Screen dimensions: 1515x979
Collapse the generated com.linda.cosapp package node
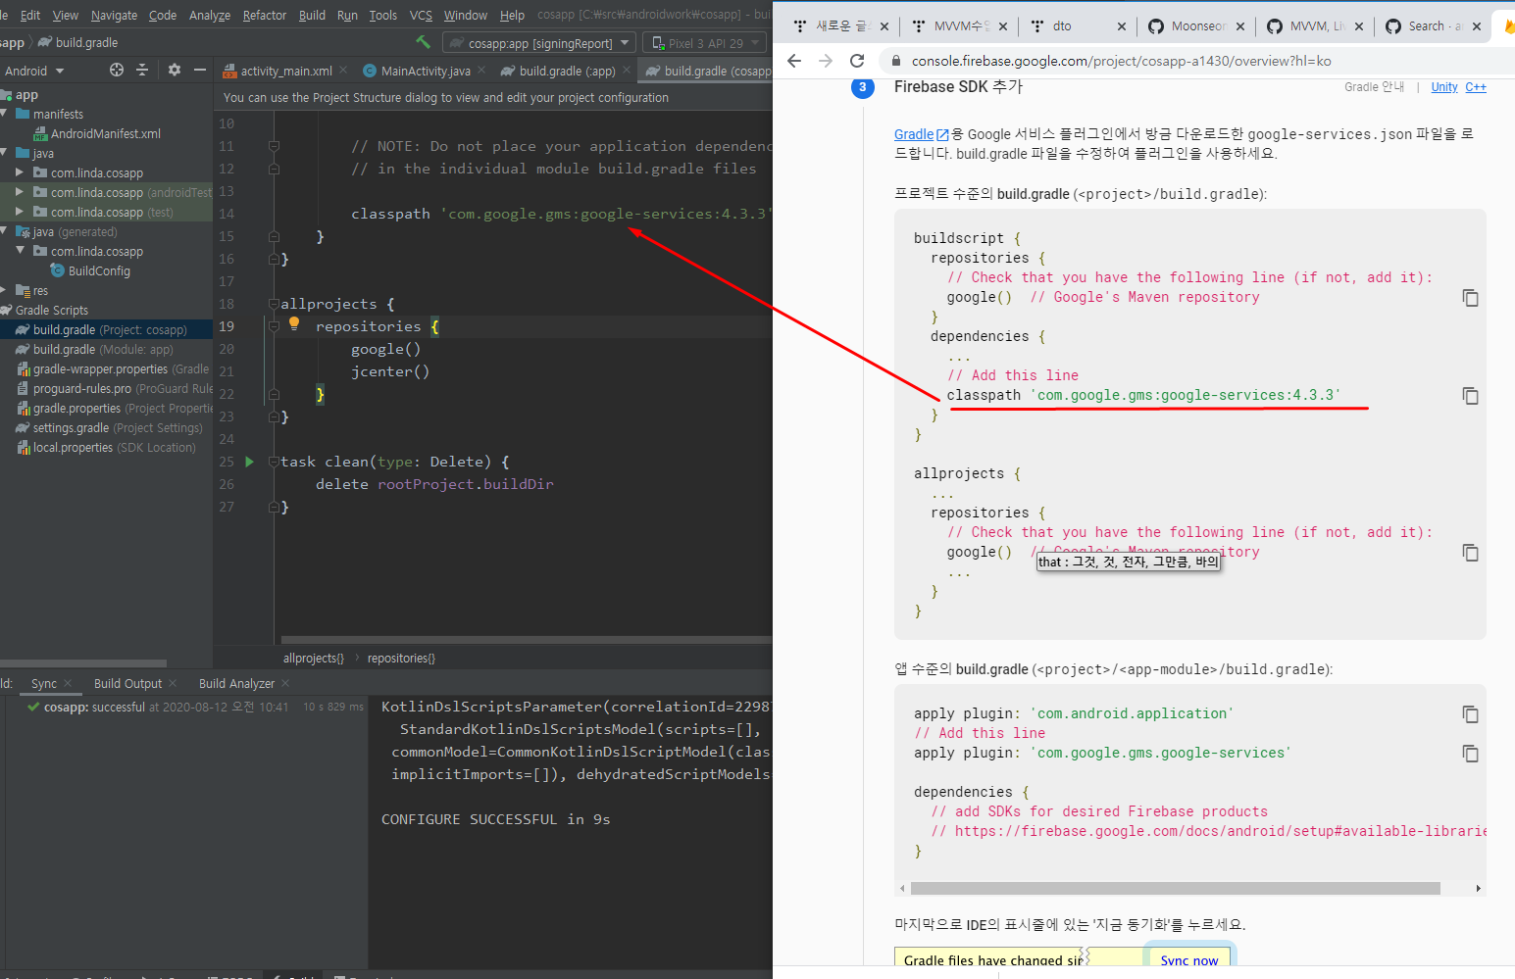click(19, 251)
